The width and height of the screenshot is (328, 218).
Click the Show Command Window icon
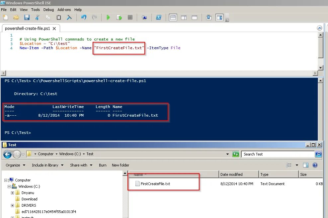pos(208,18)
